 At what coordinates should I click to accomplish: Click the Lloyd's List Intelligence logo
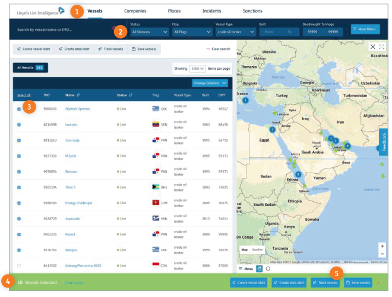tap(40, 12)
